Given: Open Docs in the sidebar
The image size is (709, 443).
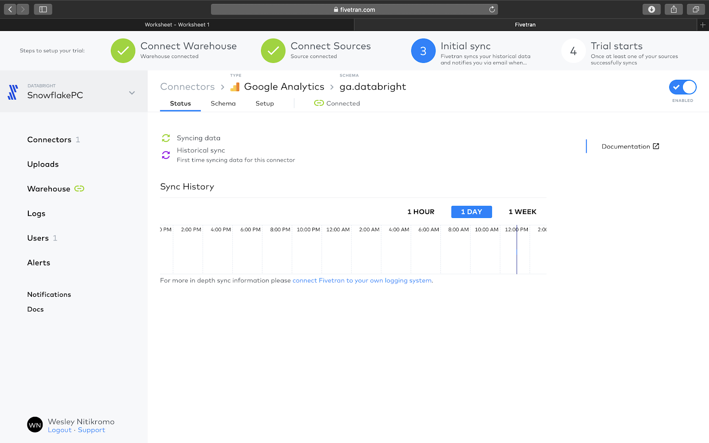Looking at the screenshot, I should [35, 309].
